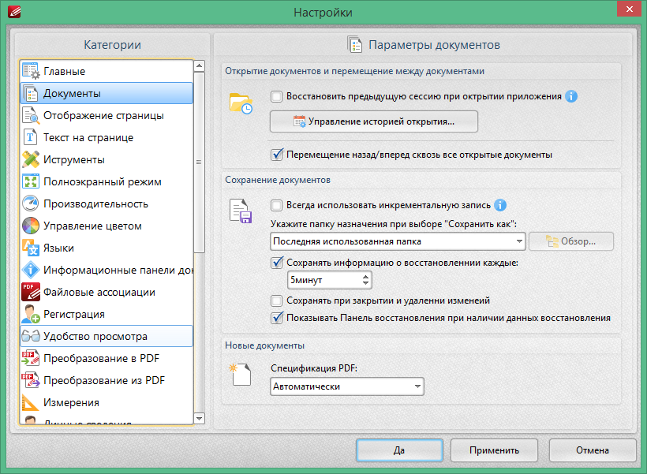The image size is (647, 474).
Task: Enable Восстановить предыдущую сессию checkbox
Action: tap(277, 96)
